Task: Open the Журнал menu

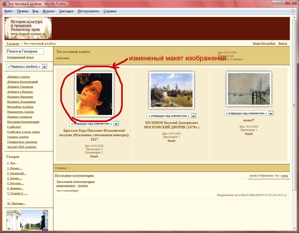Action: pos(48,11)
